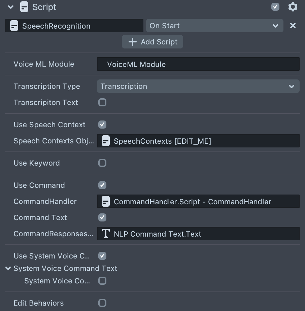Select the VoiceML Module input field
This screenshot has width=305, height=311.
point(198,64)
